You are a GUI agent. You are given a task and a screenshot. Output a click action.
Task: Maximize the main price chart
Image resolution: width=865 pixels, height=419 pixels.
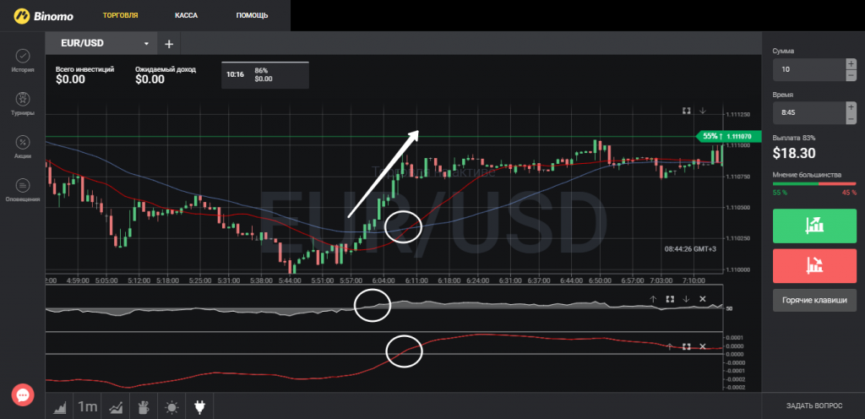[x=686, y=111]
